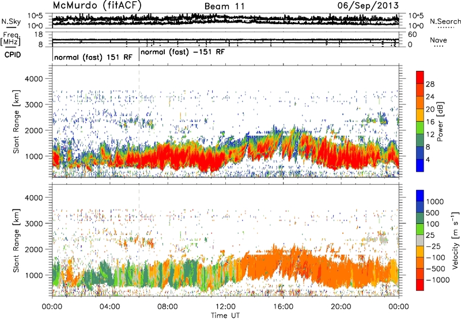Click the "16:00" time axis tick label
461x319 pixels.
pyautogui.click(x=283, y=307)
